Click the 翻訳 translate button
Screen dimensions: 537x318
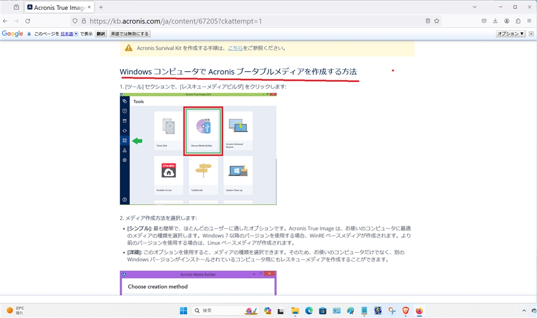101,34
